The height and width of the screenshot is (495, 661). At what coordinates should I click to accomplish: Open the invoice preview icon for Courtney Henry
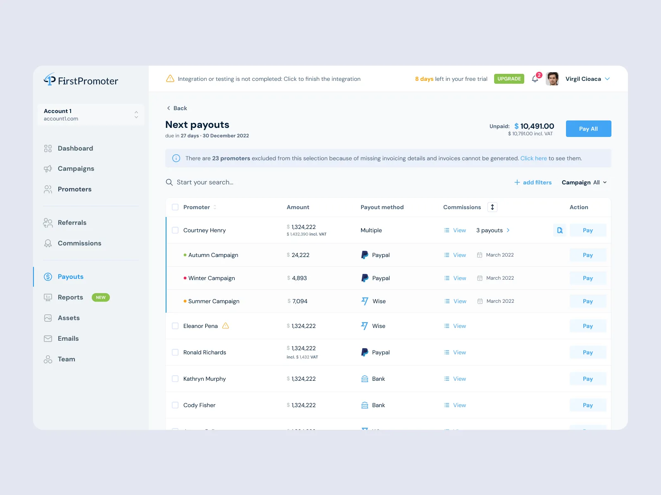point(560,230)
